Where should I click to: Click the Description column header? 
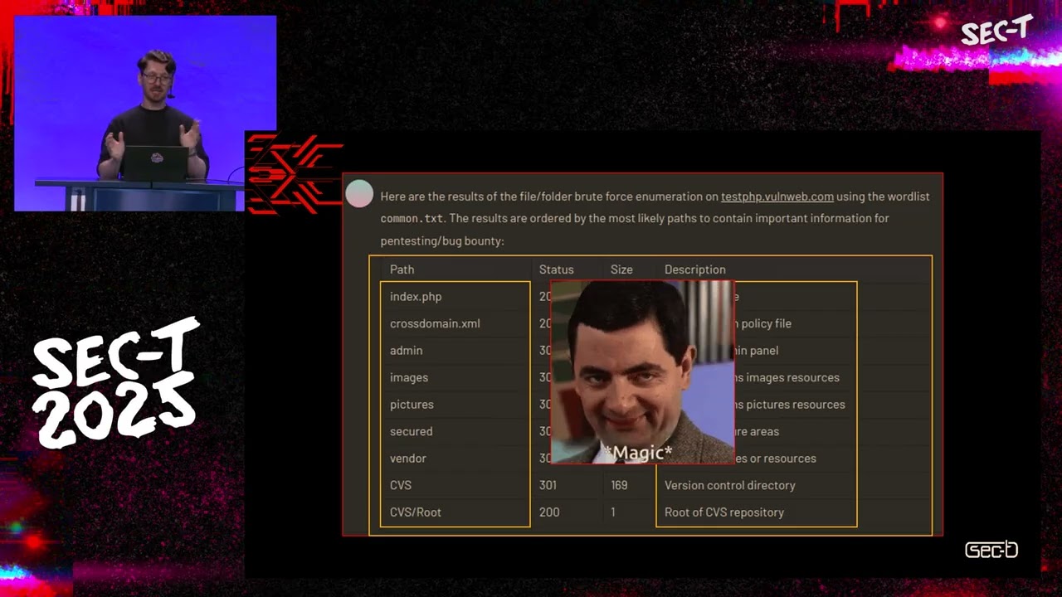tap(695, 269)
